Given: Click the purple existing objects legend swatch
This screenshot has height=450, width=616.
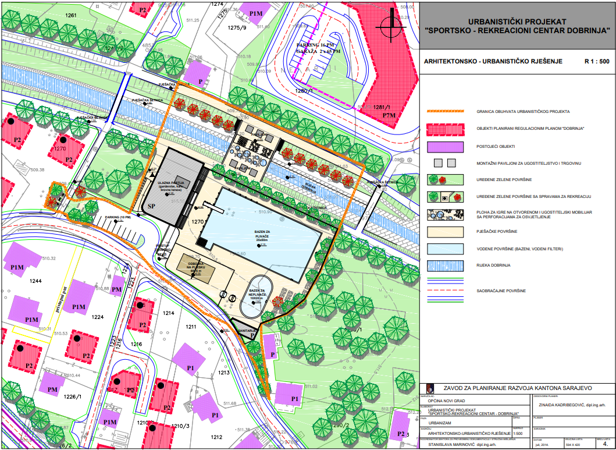Looking at the screenshot, I should pos(445,146).
